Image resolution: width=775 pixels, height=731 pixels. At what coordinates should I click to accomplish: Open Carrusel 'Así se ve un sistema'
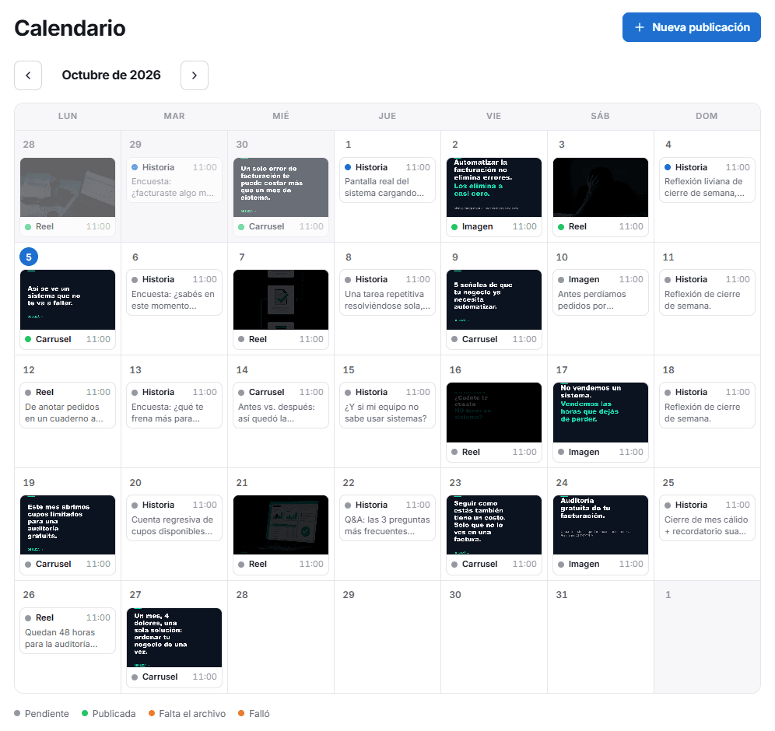(x=68, y=310)
